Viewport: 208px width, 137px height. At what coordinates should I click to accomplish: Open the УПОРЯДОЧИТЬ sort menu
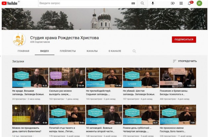point(185,61)
